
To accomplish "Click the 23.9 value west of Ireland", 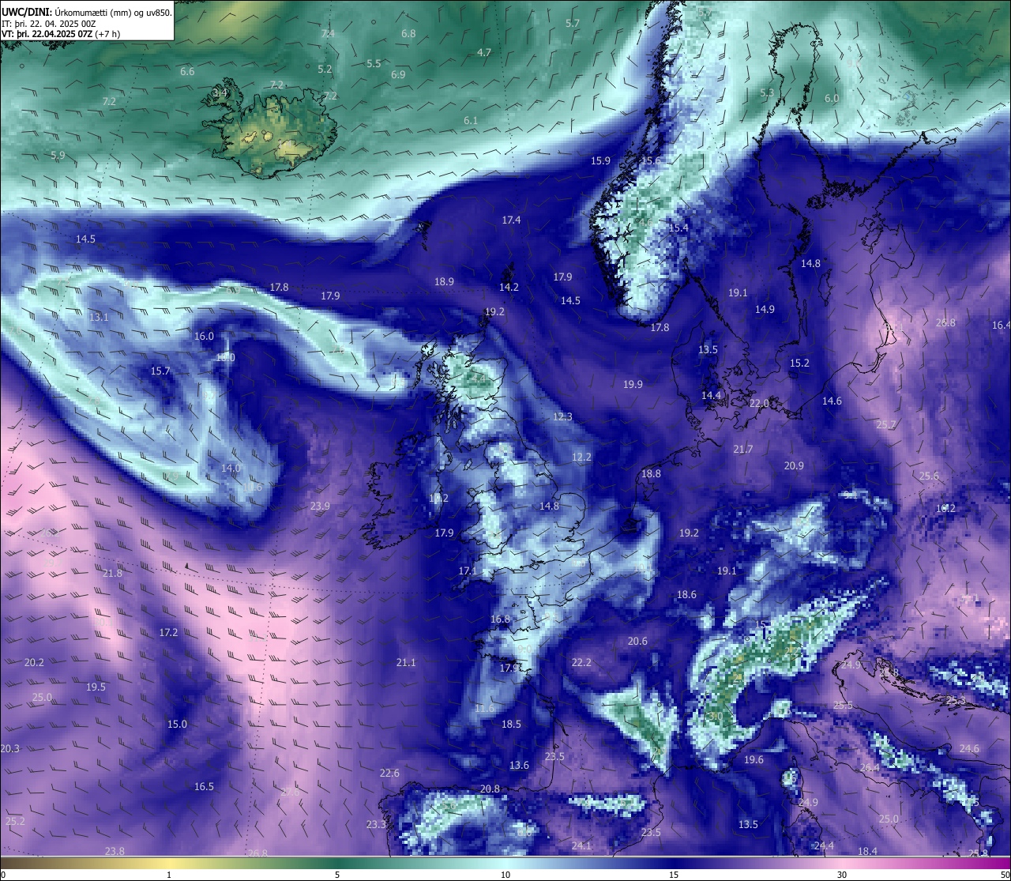I will 320,506.
